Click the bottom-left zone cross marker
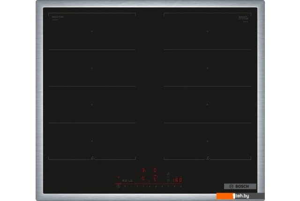The image size is (300, 201). coord(92,141)
